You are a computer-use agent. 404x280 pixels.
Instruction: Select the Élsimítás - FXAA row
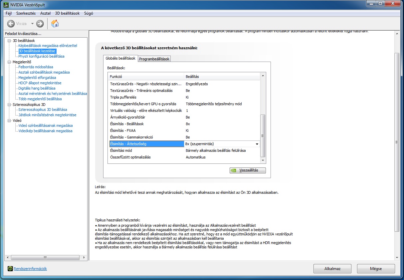184,131
